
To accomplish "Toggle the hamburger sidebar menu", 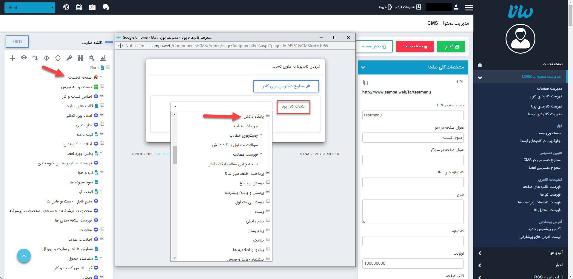I will (x=469, y=7).
